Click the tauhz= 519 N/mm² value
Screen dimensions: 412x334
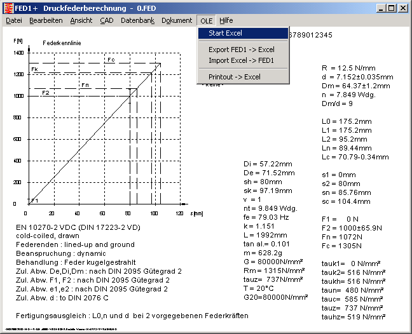click(x=354, y=317)
